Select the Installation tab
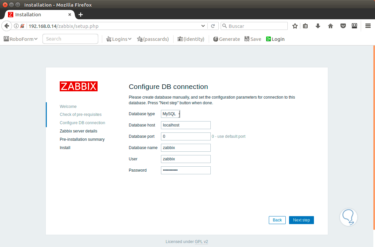This screenshot has height=247, width=375. point(39,15)
